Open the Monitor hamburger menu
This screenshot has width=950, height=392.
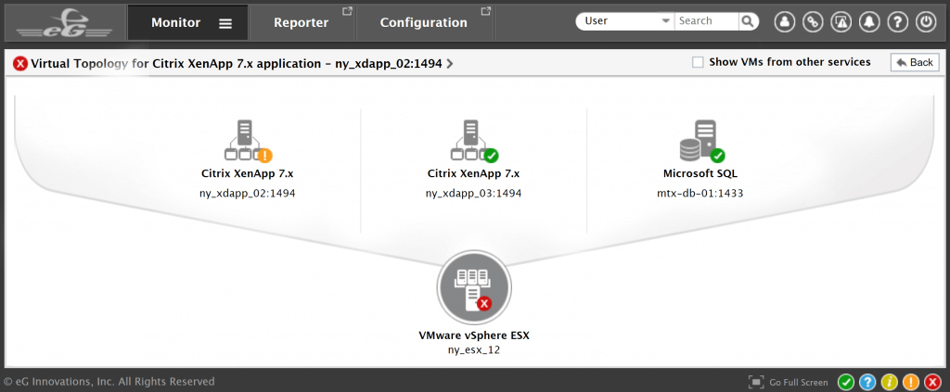click(225, 23)
